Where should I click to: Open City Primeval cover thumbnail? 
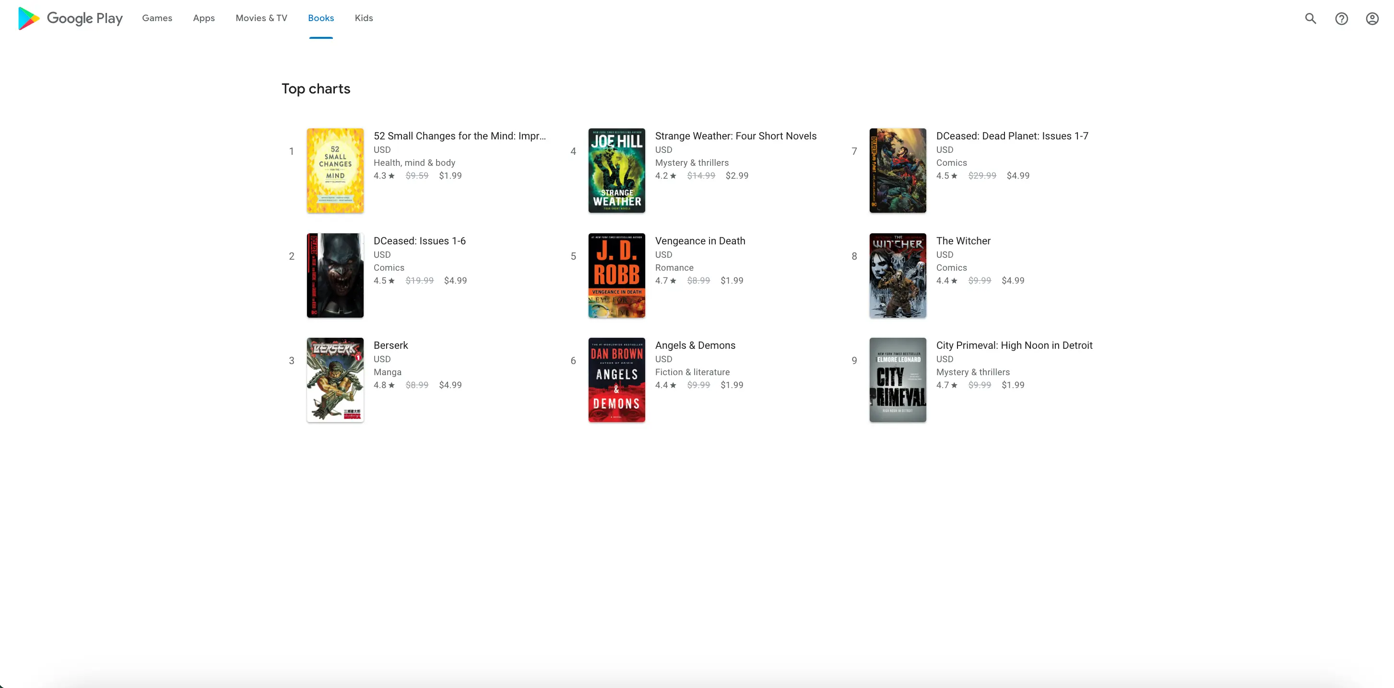pyautogui.click(x=898, y=380)
